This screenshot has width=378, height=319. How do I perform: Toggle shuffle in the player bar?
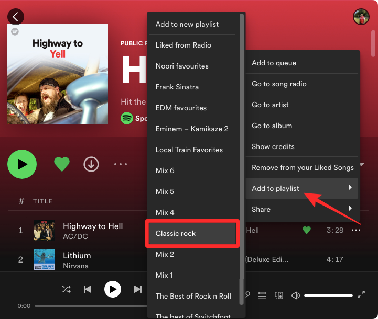(66, 289)
